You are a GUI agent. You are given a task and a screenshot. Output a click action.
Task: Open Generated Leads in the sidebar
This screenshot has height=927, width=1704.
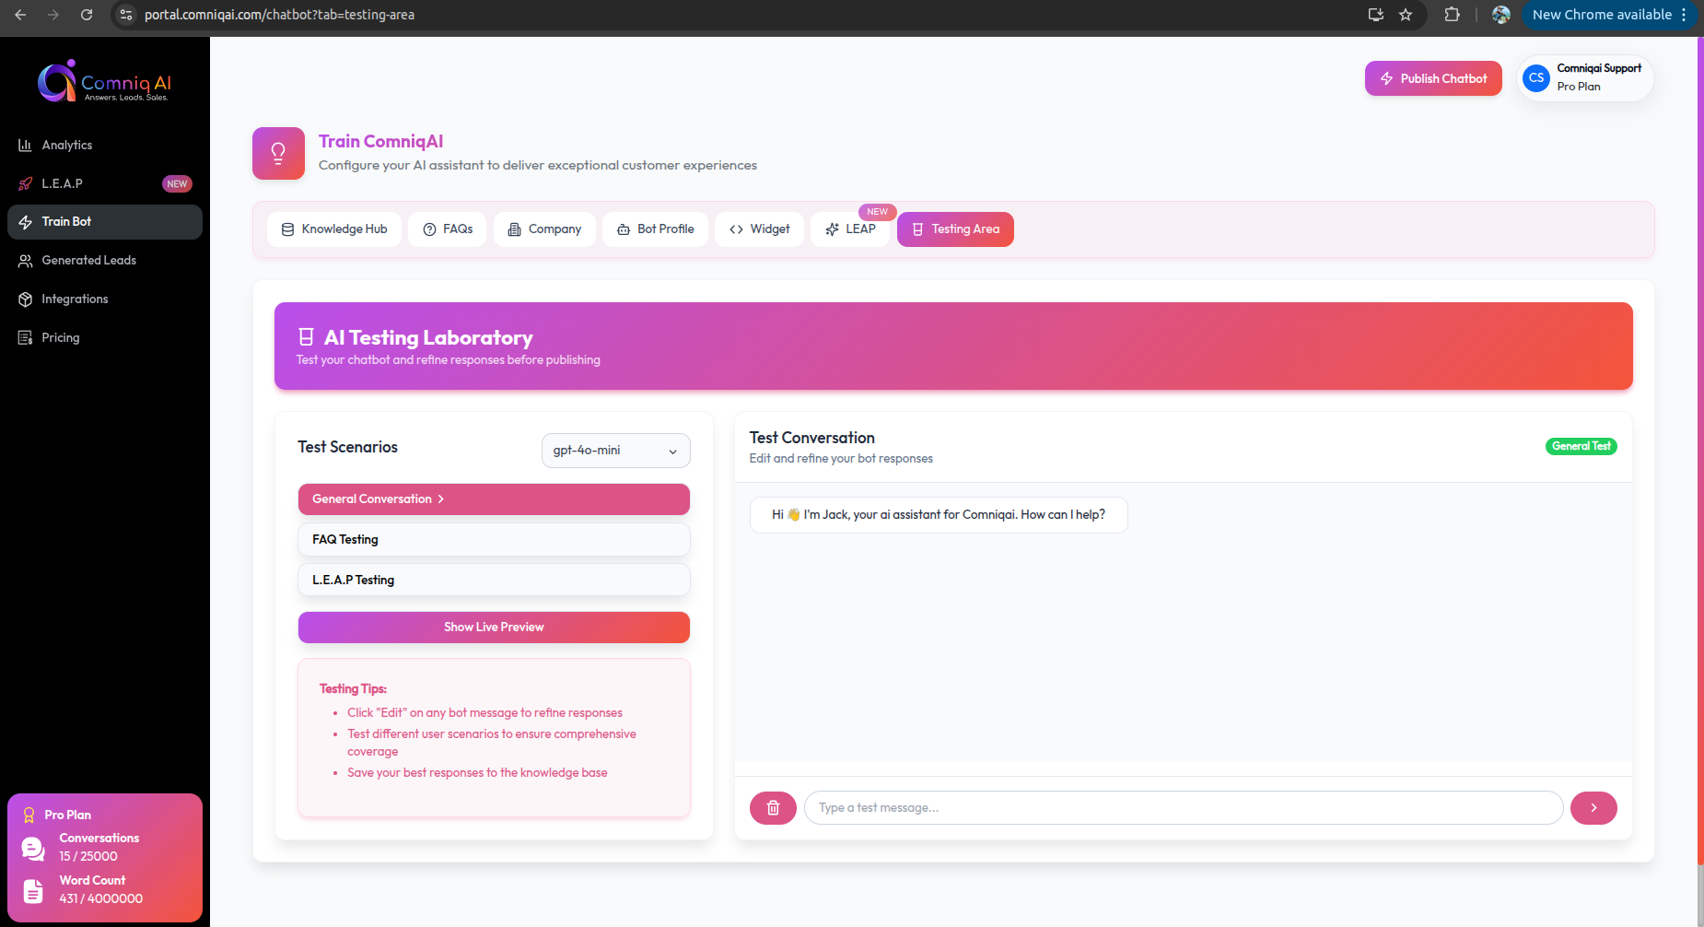pos(105,261)
